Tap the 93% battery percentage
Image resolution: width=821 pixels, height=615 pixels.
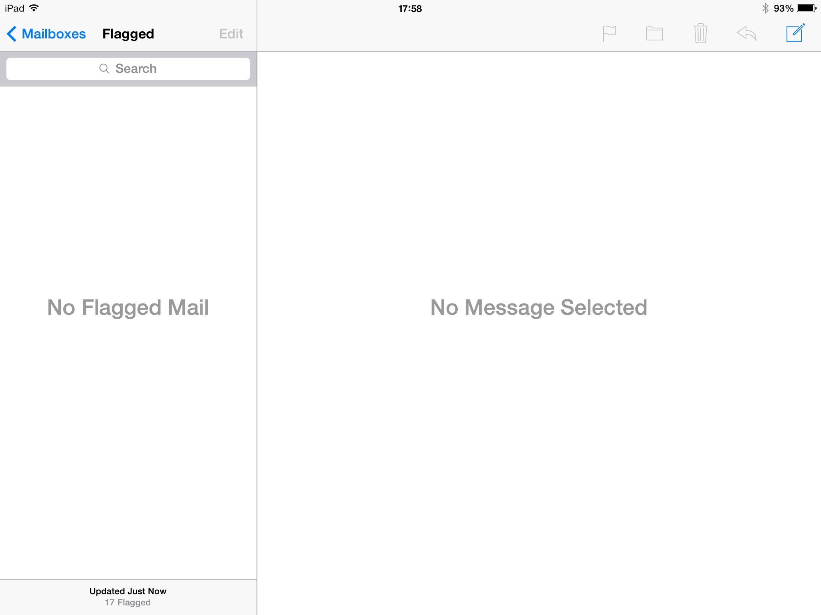tap(783, 8)
